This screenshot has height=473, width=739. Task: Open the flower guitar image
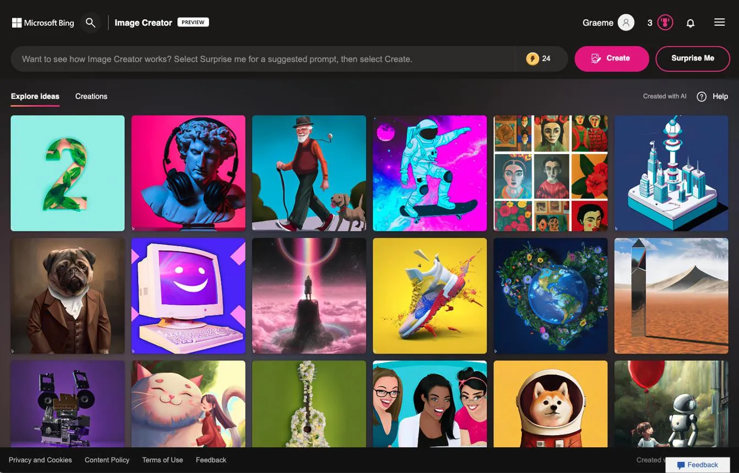[309, 404]
